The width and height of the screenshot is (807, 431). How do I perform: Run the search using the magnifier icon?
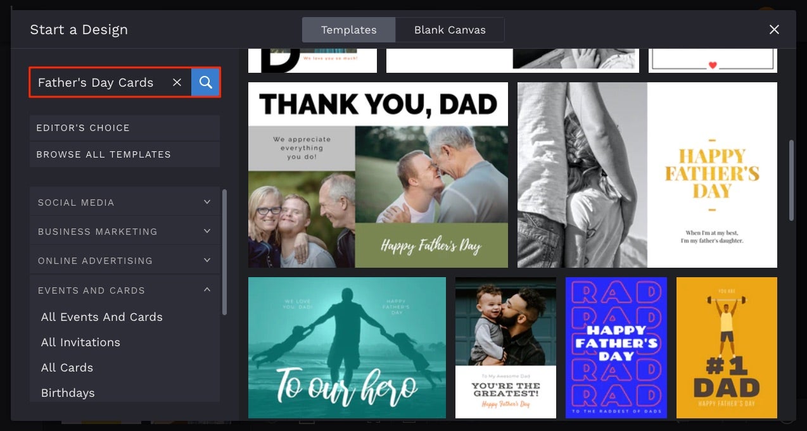(x=205, y=82)
